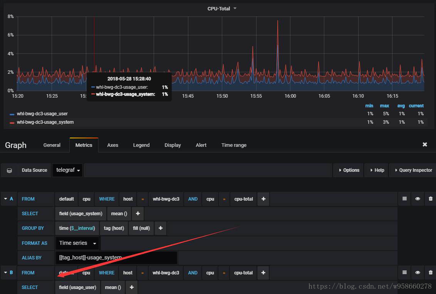Click fill (null) in GROUP BY
This screenshot has height=294, width=436.
[141, 228]
